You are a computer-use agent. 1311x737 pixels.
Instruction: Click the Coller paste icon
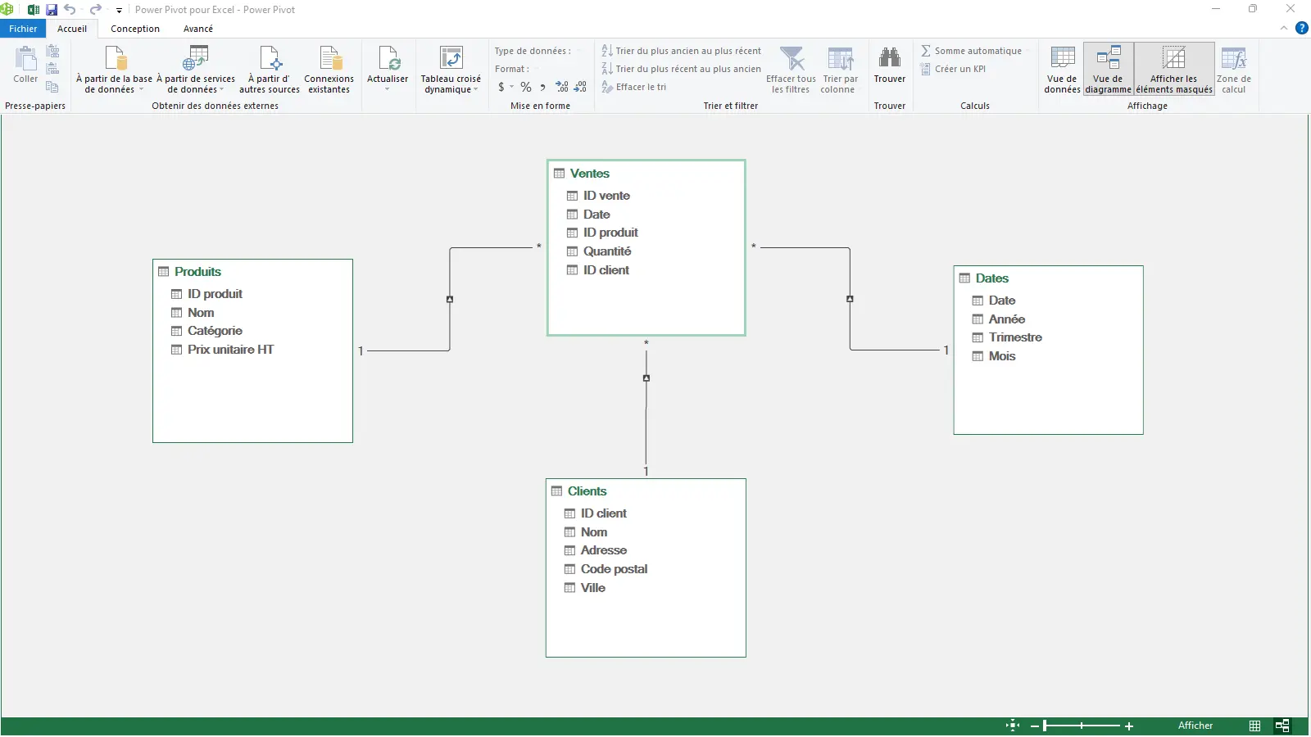coord(25,60)
